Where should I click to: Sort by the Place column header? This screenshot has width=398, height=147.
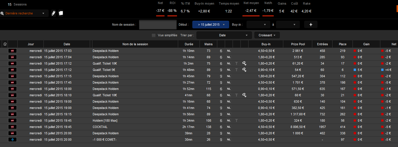pos(343,44)
